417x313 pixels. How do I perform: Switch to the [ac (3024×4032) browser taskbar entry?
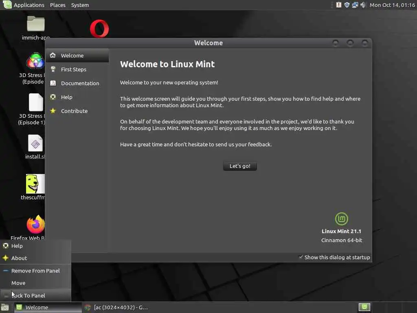[x=116, y=307]
